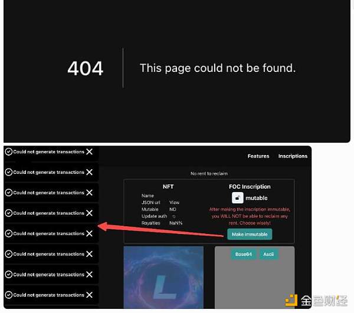
Task: Close the second 'Could not generate transactions' notification
Action: (x=90, y=172)
